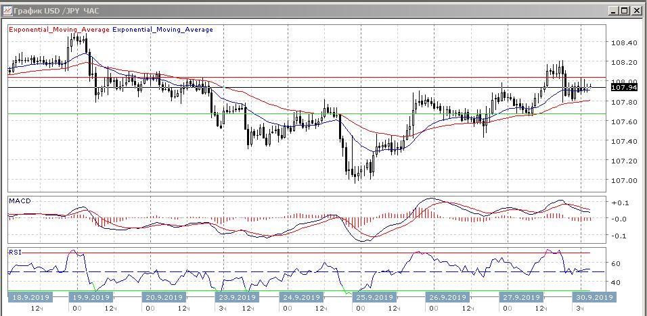Click the 108.40 price axis label
The height and width of the screenshot is (316, 647).
624,43
